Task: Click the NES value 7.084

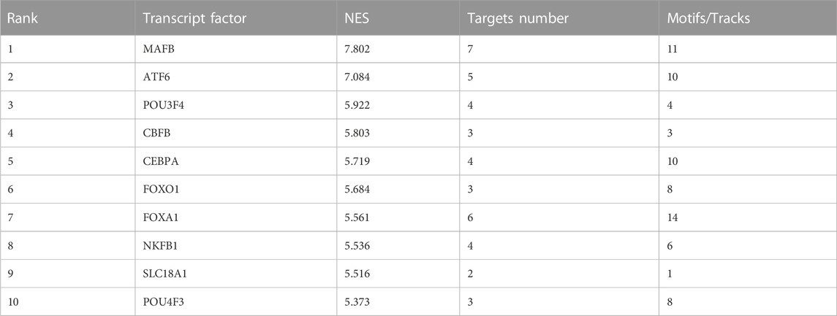Action: click(357, 77)
